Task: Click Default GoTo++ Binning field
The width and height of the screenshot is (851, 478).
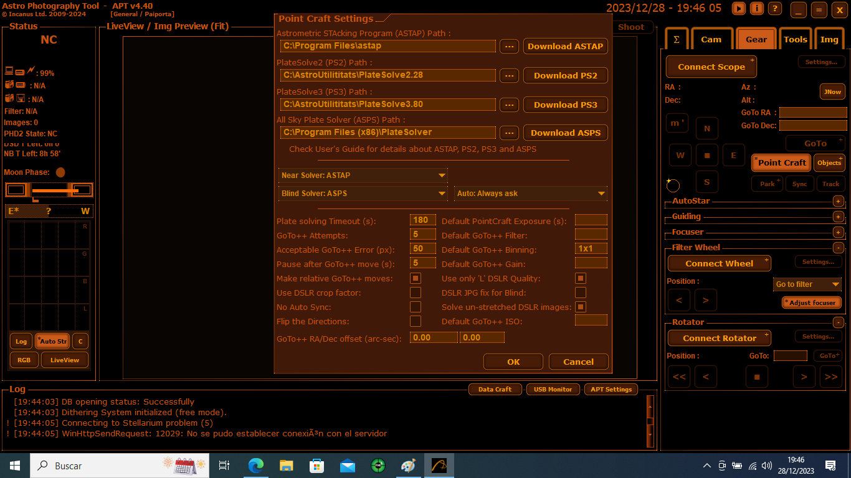Action: click(591, 248)
